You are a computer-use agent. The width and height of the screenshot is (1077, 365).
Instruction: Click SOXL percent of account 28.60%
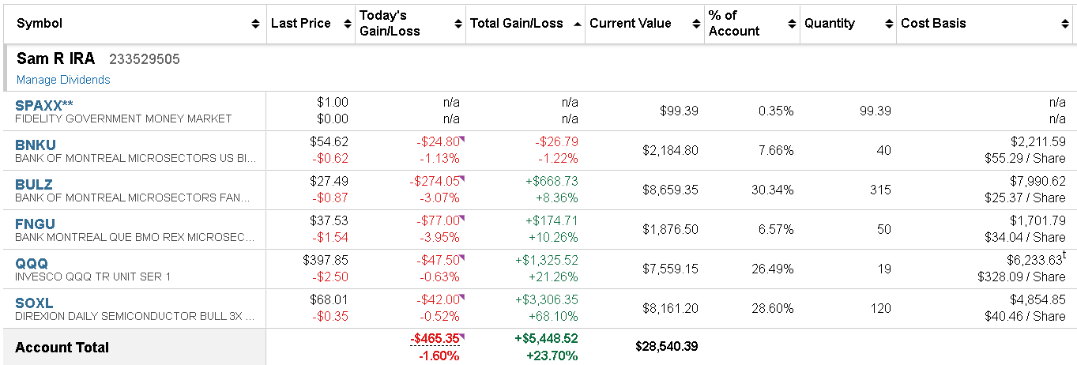pos(773,308)
